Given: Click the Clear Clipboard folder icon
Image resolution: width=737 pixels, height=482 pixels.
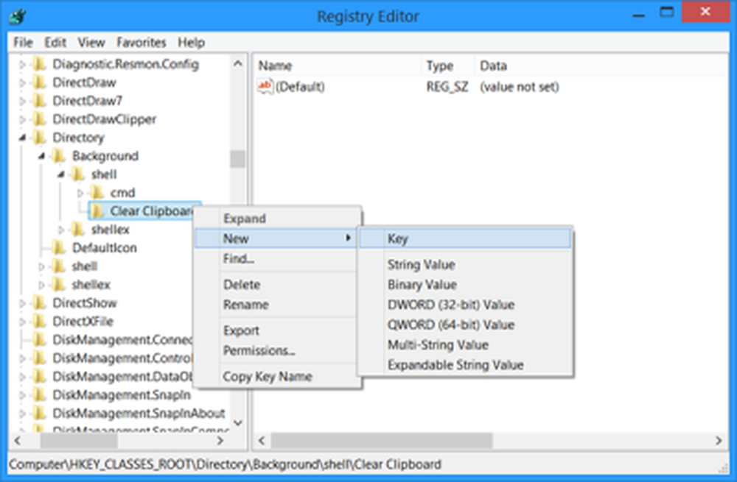Looking at the screenshot, I should click(x=97, y=211).
